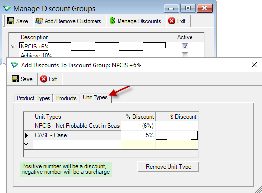Click Exit in Manage Discount Groups toolbar

(177, 21)
